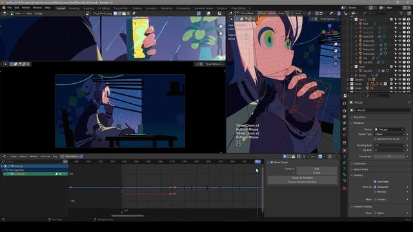Click the normalize auto-range icon beside Normalize
413x232 pixels.
(x=81, y=156)
